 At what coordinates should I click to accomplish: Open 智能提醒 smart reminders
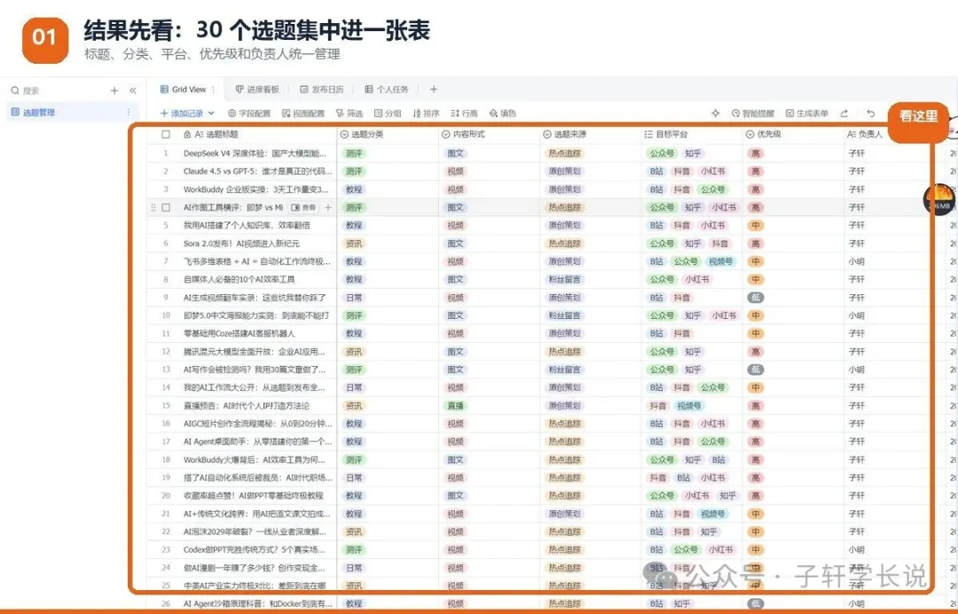coord(753,113)
